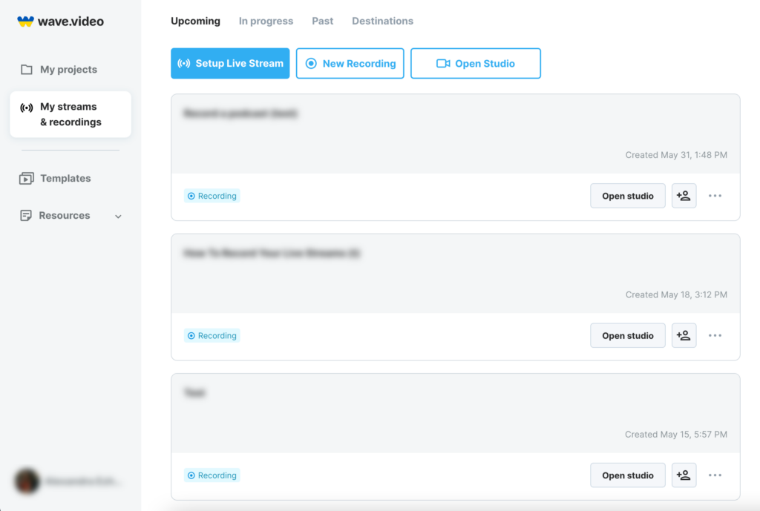This screenshot has height=511, width=760.
Task: Open more options for May 18 recording
Action: pos(715,336)
